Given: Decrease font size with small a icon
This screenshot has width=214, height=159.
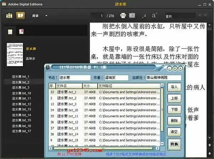Looking at the screenshot, I should click(x=144, y=16).
